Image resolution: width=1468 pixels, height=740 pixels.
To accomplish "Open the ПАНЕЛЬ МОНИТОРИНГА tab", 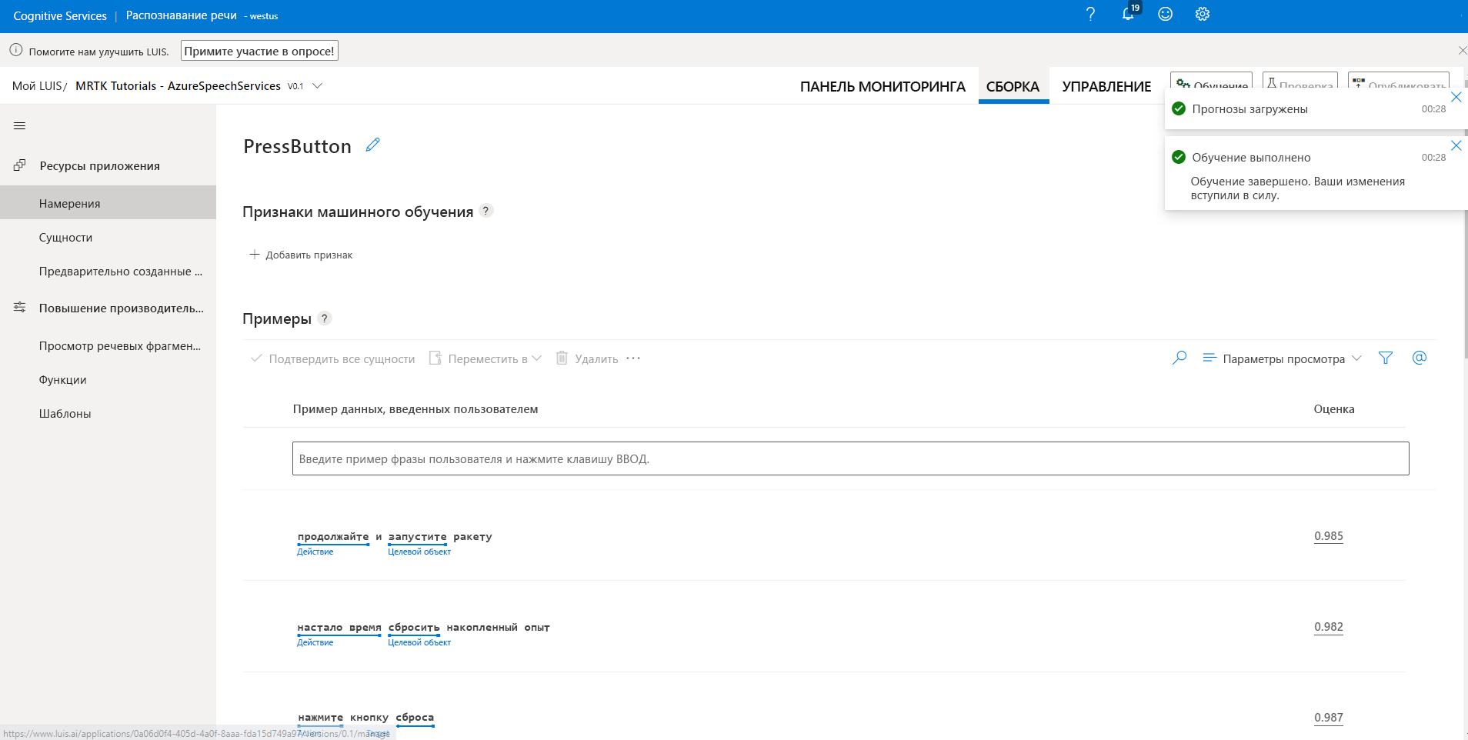I will (883, 86).
